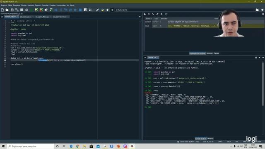Open a file with the folder toolbar icon
Viewport: 265px width, 149px height.
(7, 10)
